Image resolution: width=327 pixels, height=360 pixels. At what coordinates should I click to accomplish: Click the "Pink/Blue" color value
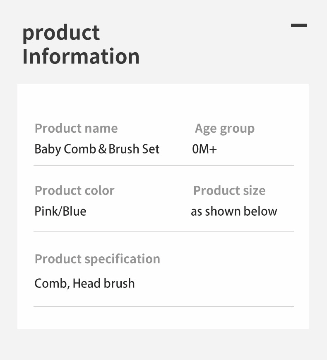60,211
